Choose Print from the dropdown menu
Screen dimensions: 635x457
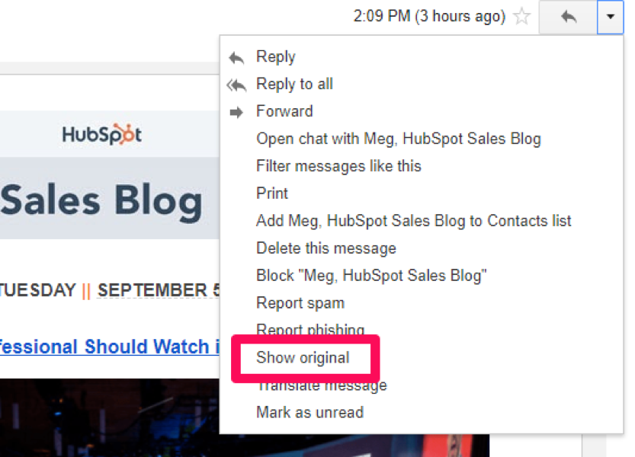tap(271, 193)
